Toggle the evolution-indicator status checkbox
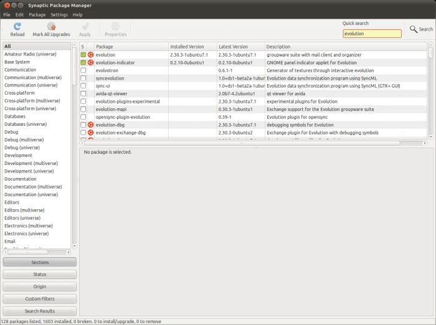The height and width of the screenshot is (325, 436). tap(83, 62)
